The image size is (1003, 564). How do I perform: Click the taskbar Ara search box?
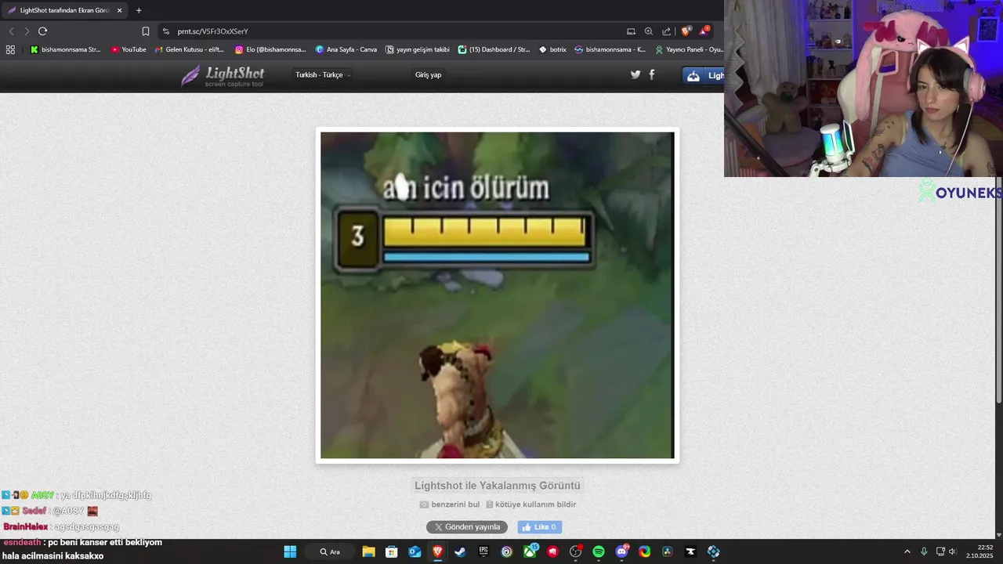(x=330, y=551)
